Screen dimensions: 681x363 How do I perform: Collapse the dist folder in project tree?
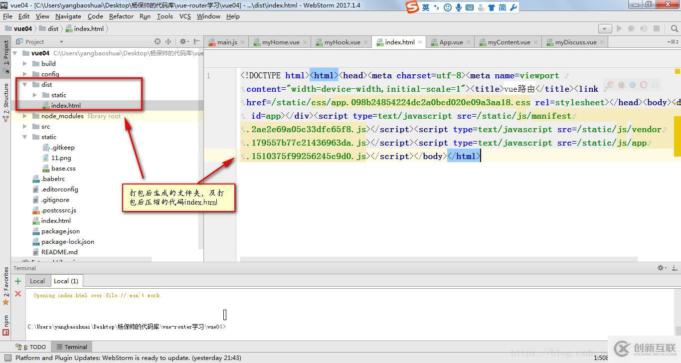[25, 85]
